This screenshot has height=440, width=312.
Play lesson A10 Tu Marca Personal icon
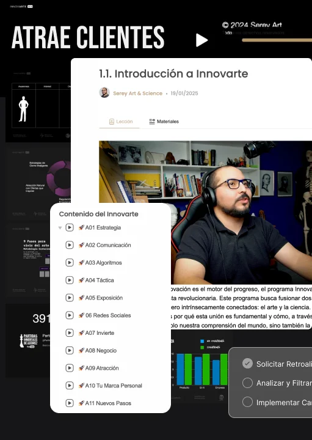coord(70,386)
